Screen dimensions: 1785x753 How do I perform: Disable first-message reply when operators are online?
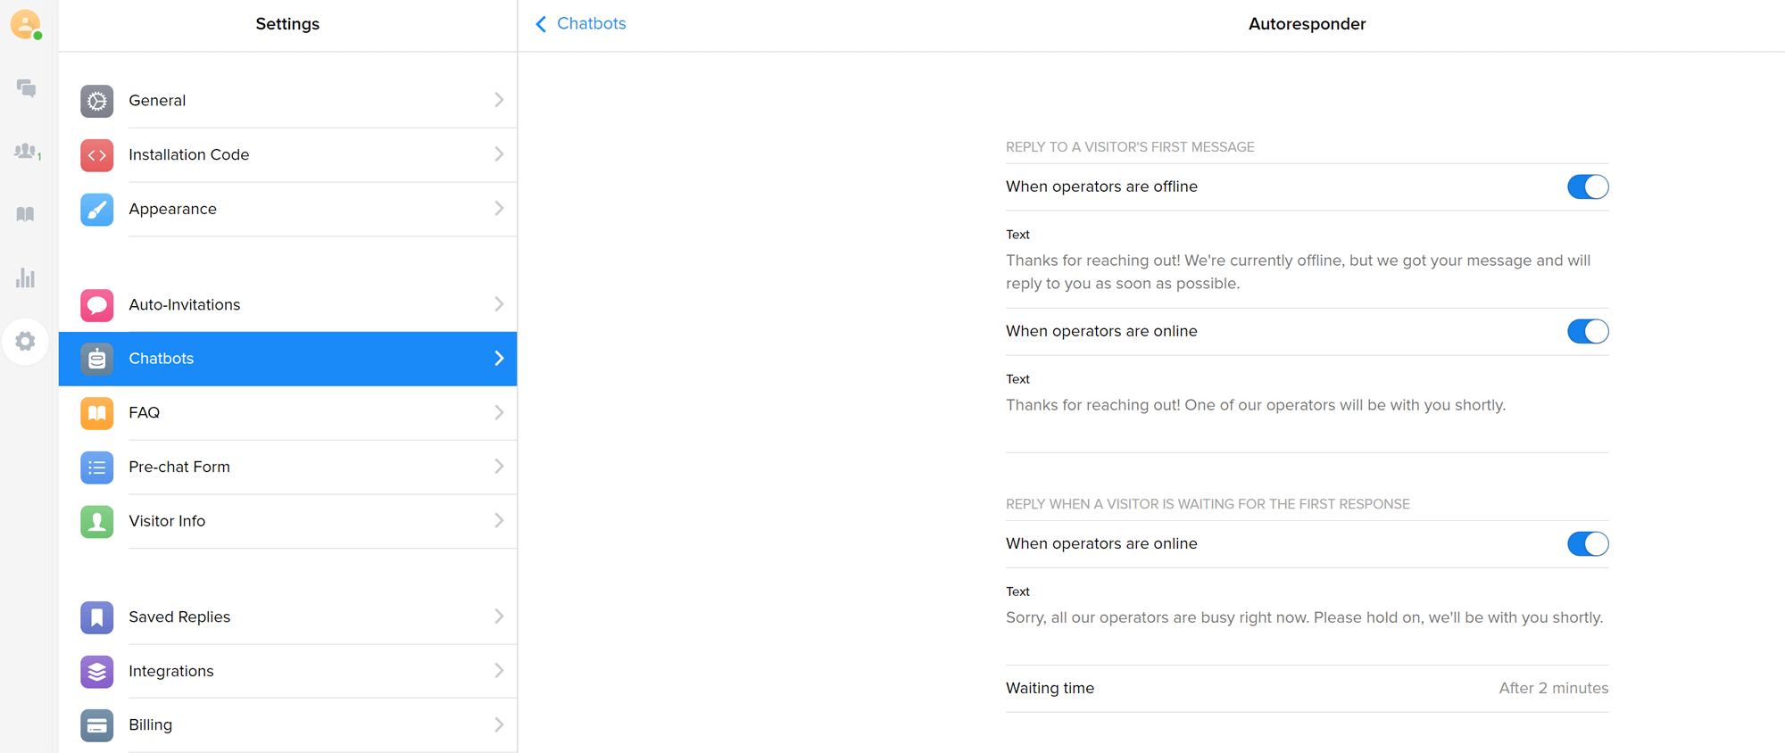[1588, 331]
